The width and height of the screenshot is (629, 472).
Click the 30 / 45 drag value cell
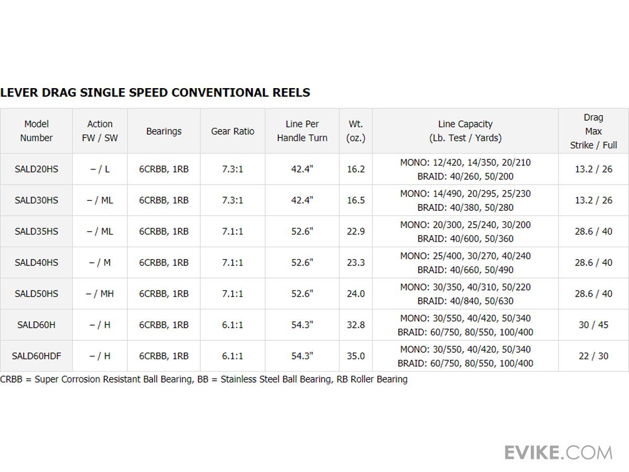pyautogui.click(x=593, y=325)
